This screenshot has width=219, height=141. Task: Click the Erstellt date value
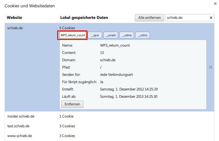(x=129, y=89)
